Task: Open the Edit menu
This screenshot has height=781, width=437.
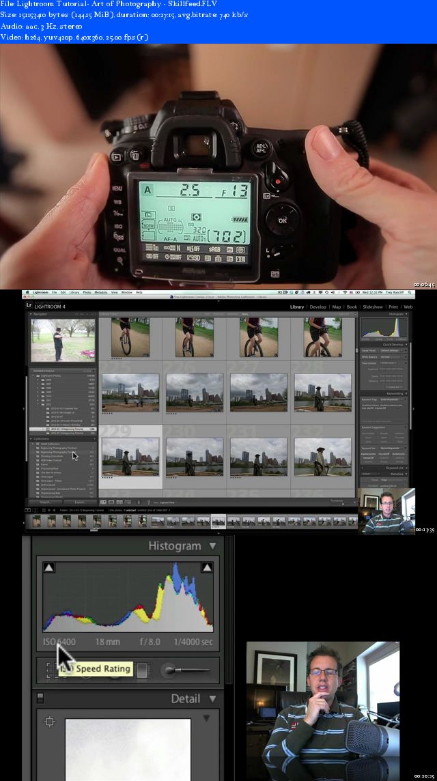Action: (63, 292)
